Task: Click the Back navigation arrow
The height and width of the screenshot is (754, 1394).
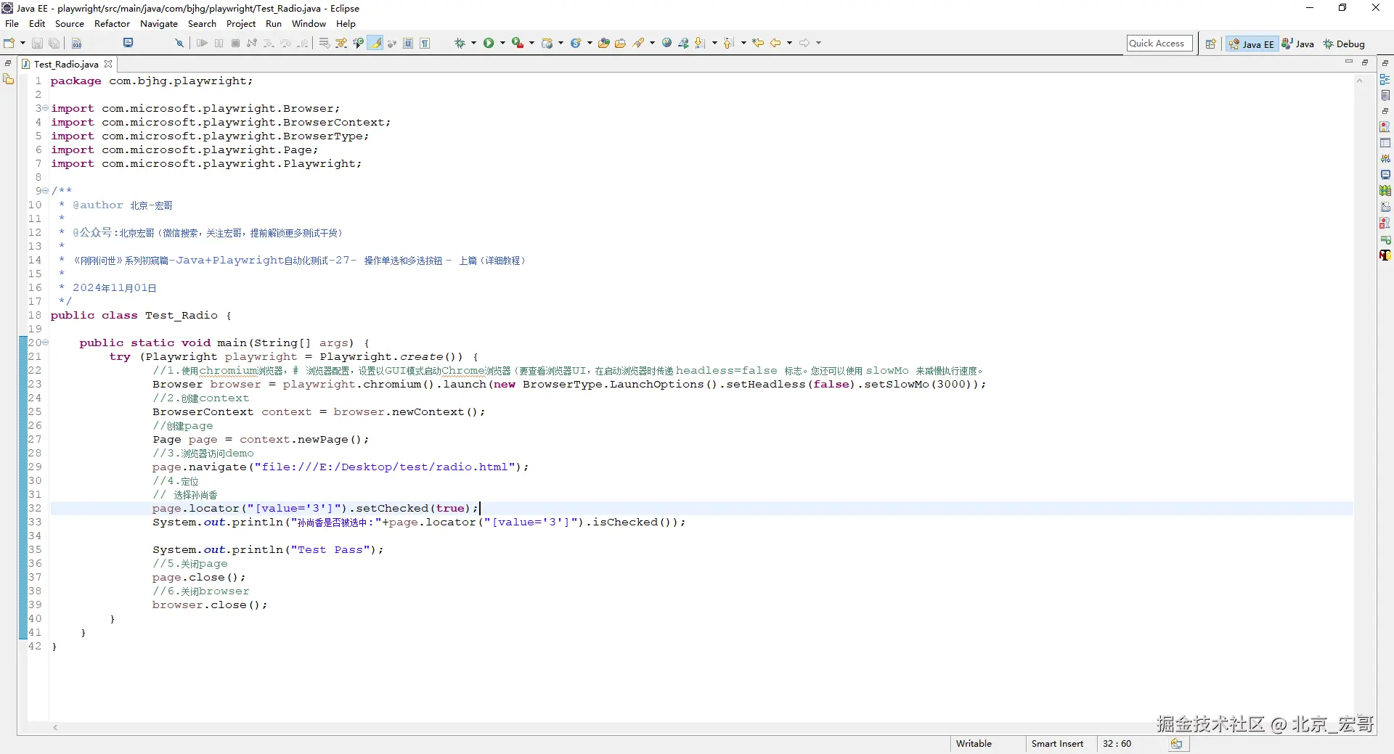Action: pos(775,44)
